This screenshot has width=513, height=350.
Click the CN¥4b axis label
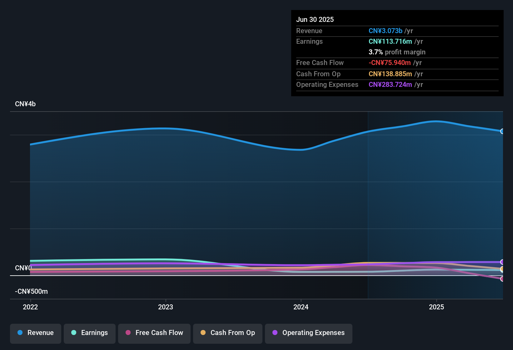tap(25, 104)
